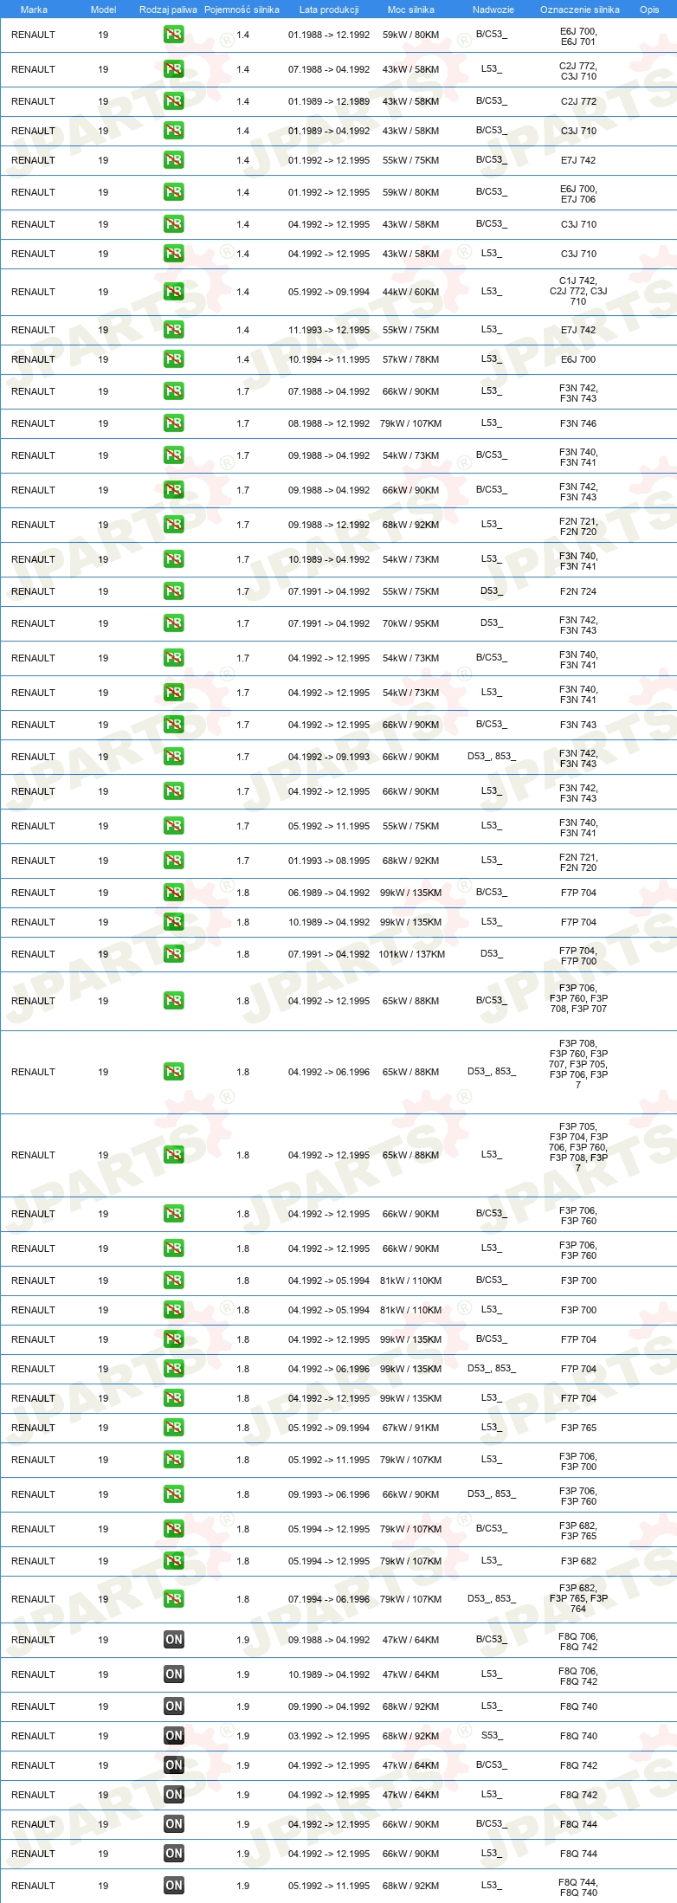Click the petrol icon in the 09.1993 -> 06.1996 row

[173, 1494]
